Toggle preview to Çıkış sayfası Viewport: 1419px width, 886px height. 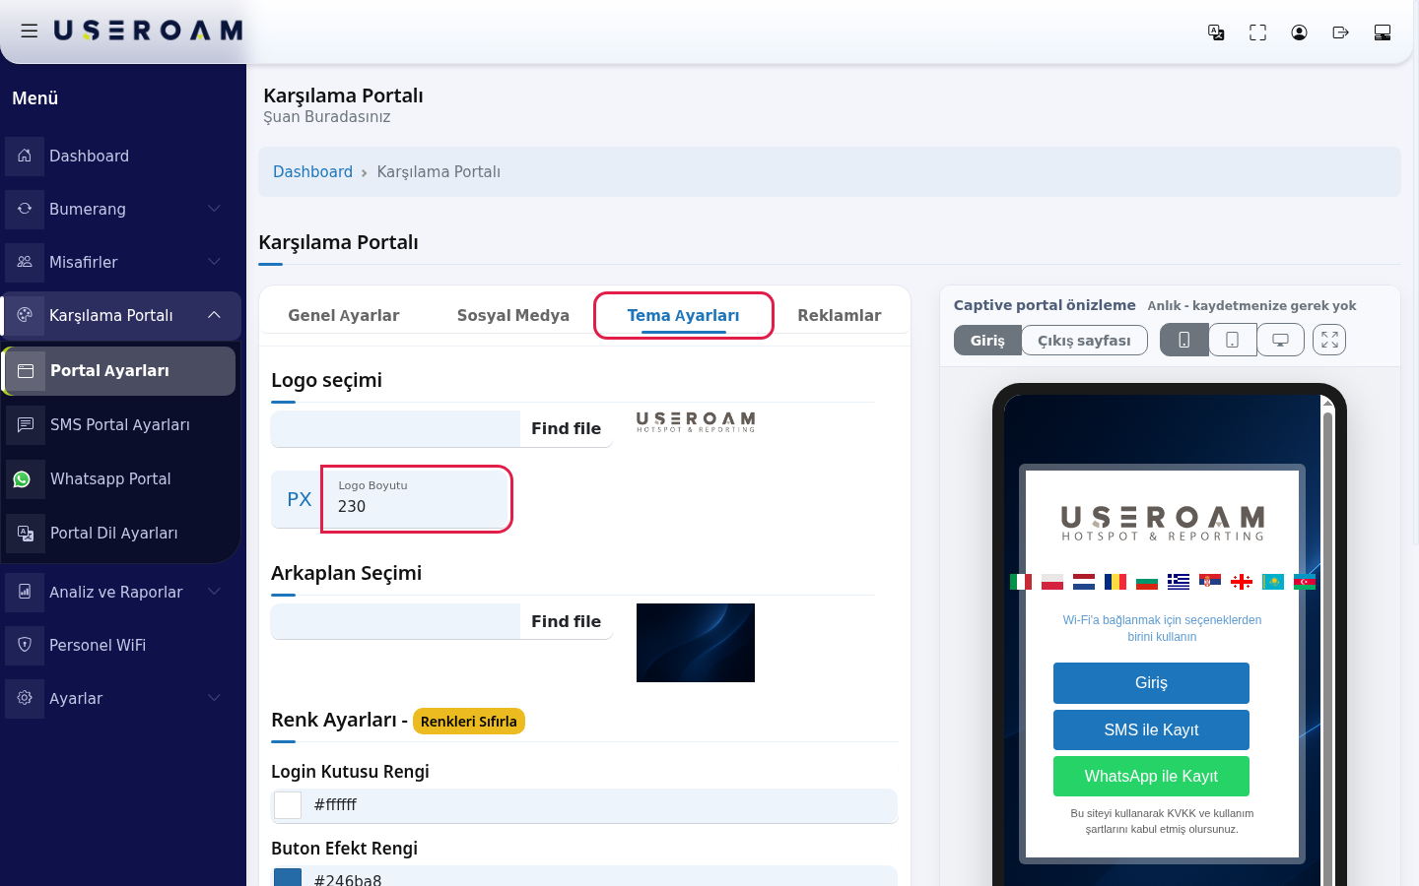click(1084, 340)
